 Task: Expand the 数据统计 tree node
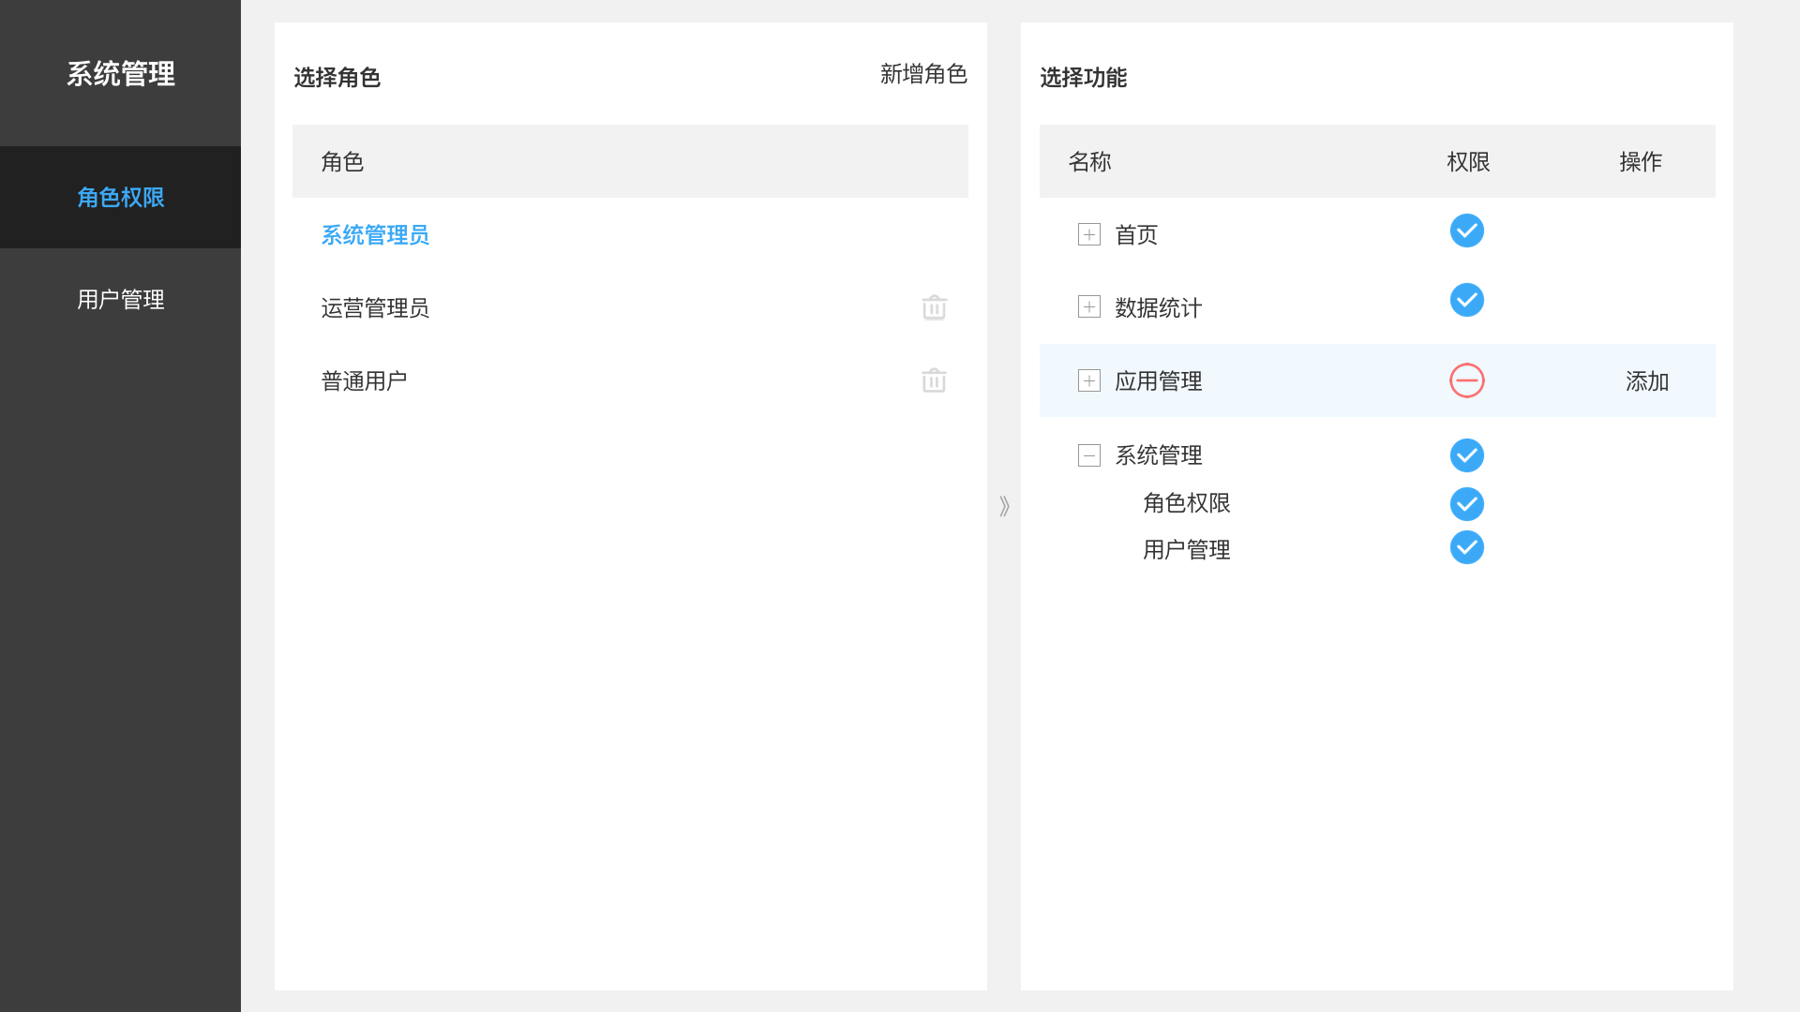tap(1088, 306)
